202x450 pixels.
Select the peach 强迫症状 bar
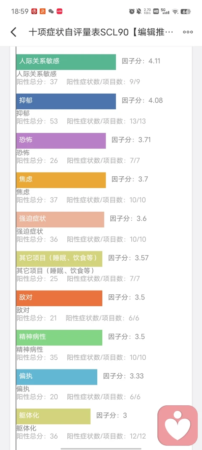(x=60, y=219)
